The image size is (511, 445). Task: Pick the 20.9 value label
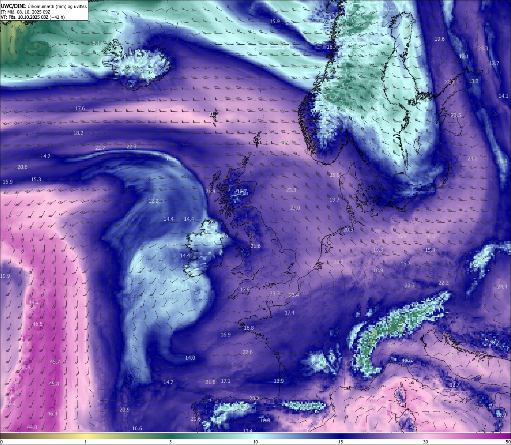point(125,409)
